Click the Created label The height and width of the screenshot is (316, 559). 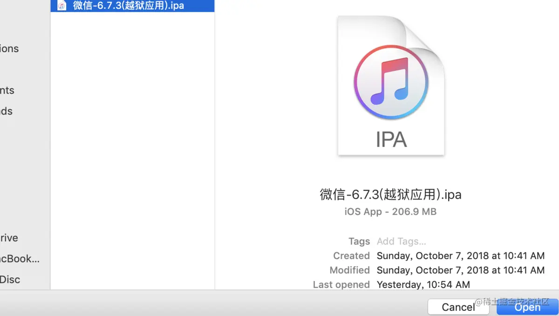coord(351,255)
